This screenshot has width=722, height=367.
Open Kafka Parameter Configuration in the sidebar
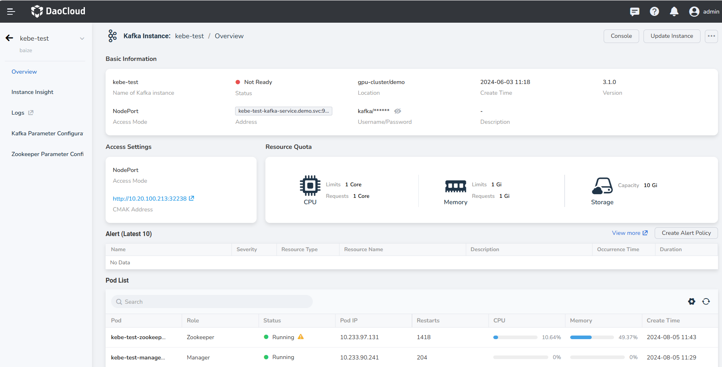(47, 133)
